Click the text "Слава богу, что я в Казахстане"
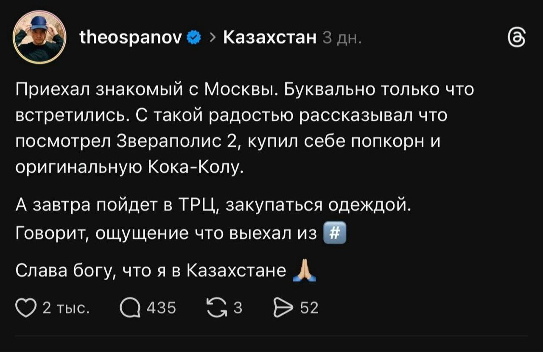 [x=151, y=271]
